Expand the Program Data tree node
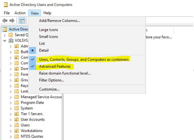194x140 pixels. pyautogui.click(x=11, y=103)
